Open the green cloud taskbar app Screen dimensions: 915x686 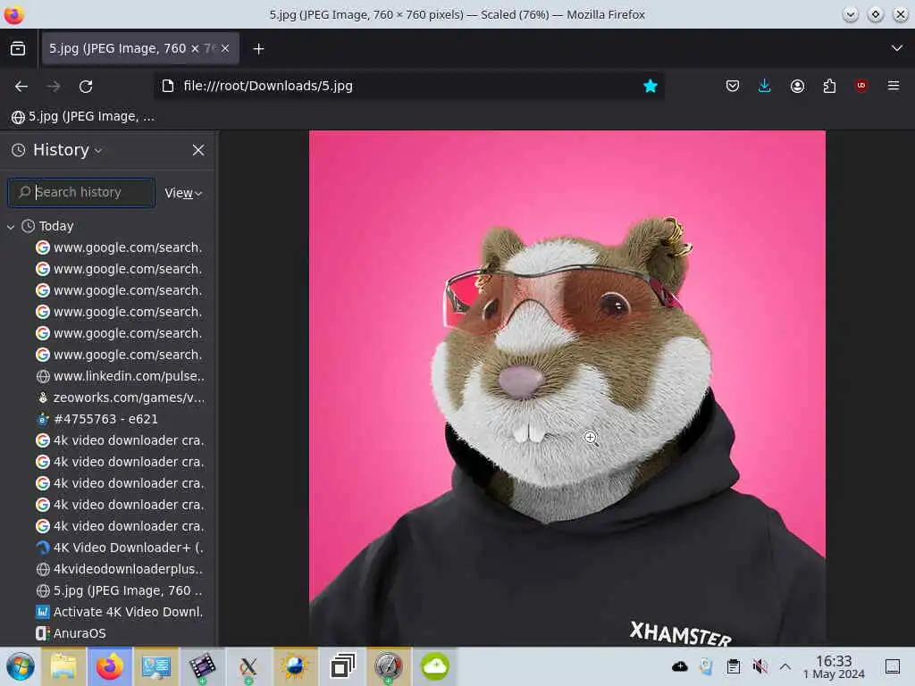435,666
